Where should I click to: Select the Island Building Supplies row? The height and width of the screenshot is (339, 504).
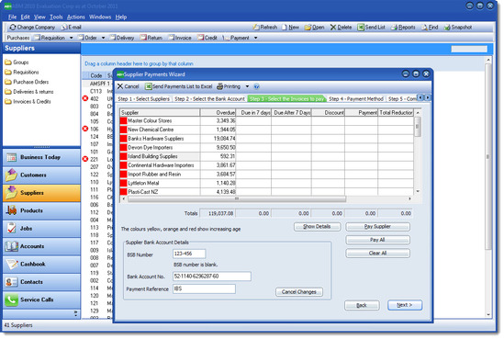coord(266,156)
